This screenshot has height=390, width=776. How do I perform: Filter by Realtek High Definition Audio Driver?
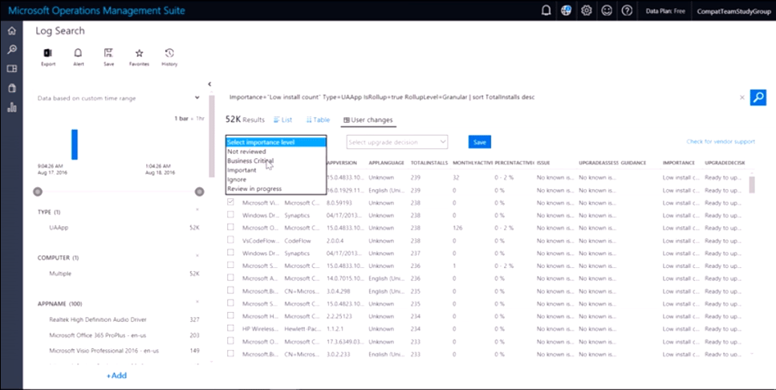click(x=98, y=319)
